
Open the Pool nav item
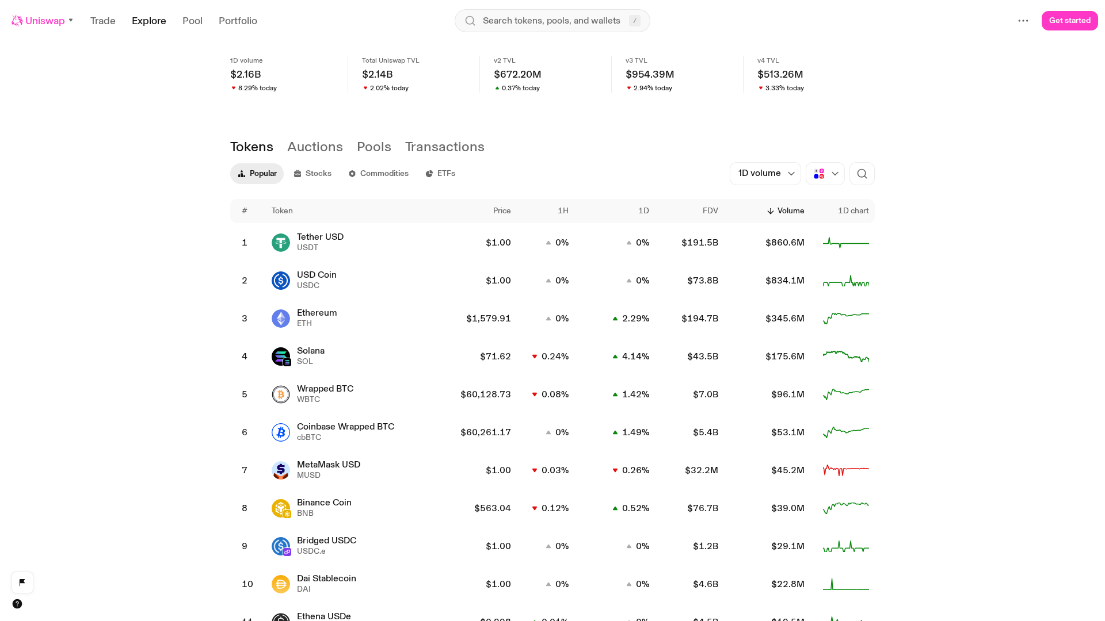point(193,21)
